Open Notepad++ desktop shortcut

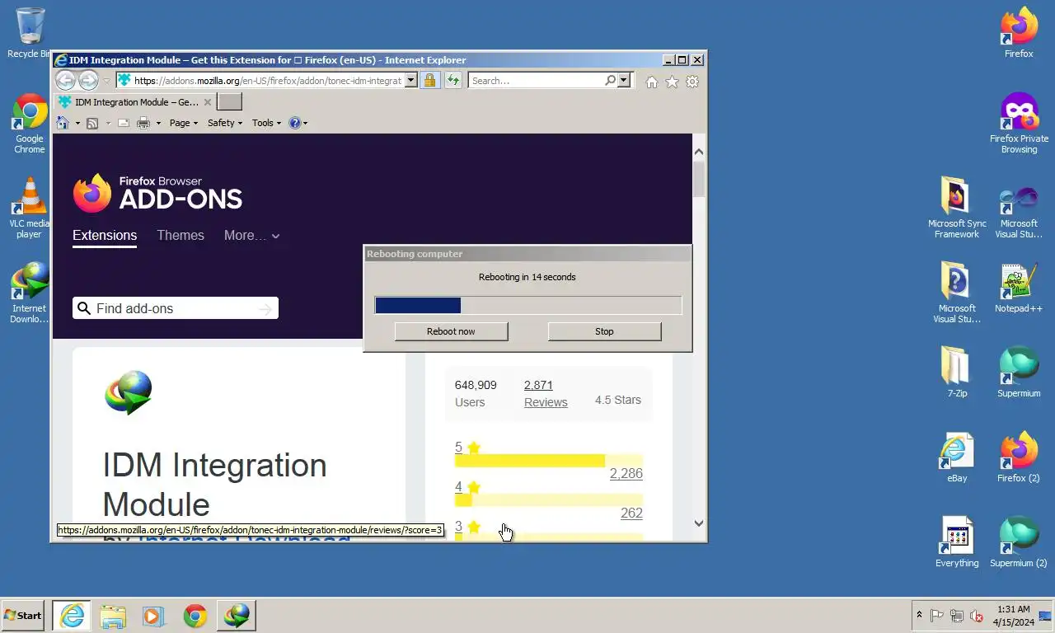(x=1019, y=288)
